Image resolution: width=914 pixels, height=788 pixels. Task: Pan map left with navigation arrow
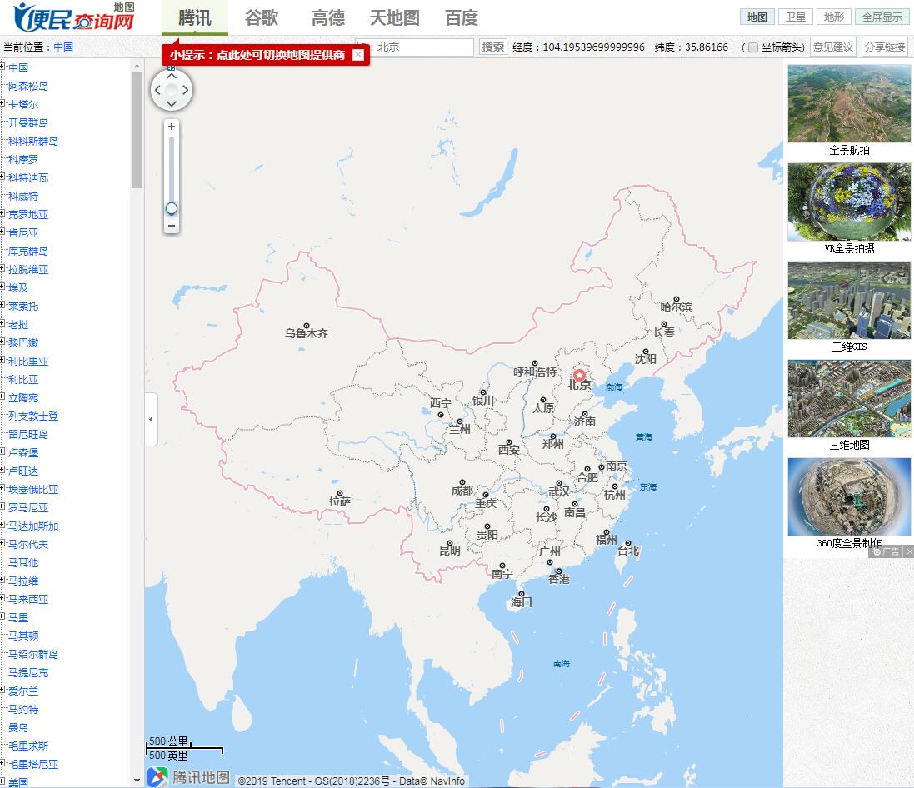coord(157,90)
